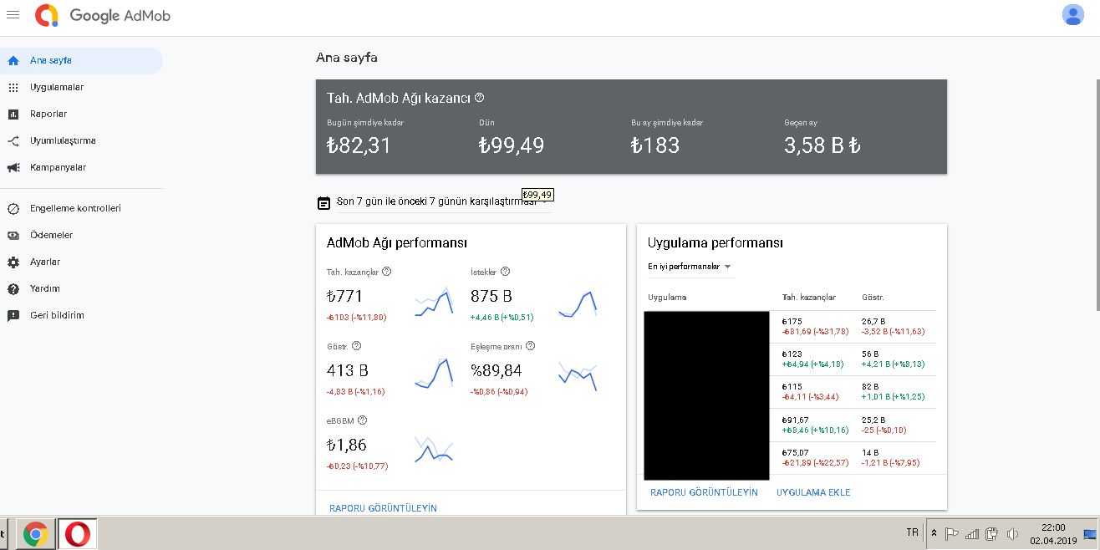Image resolution: width=1100 pixels, height=550 pixels.
Task: Click help icon next to Göstr. metric
Action: [356, 345]
